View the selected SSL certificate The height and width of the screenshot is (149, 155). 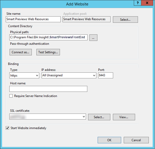click(x=124, y=117)
